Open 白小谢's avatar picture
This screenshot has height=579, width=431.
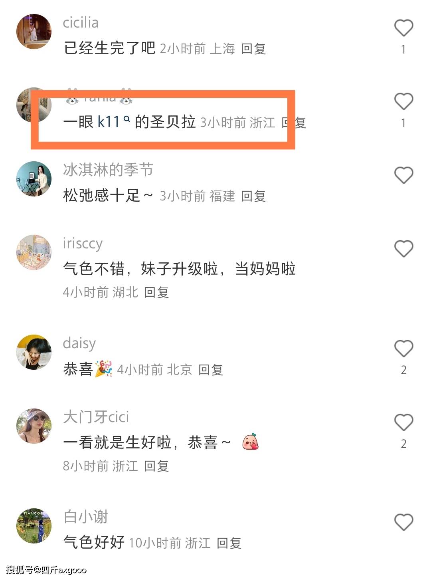(x=34, y=525)
